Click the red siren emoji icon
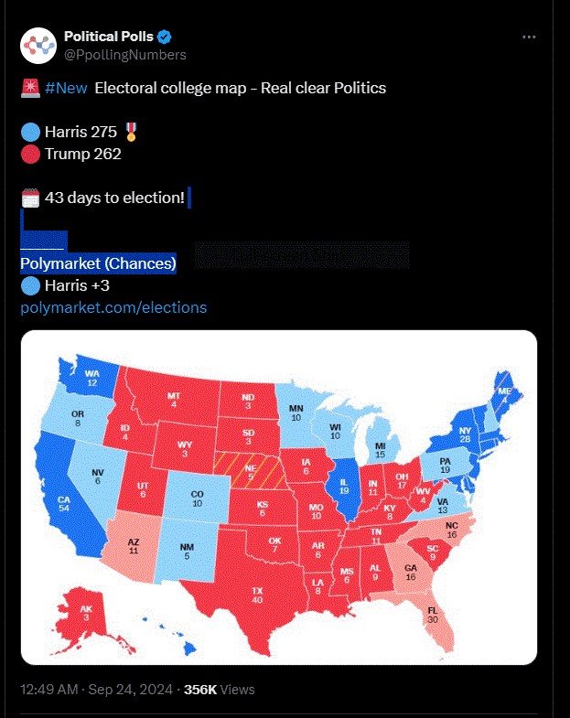The width and height of the screenshot is (570, 718). pyautogui.click(x=29, y=88)
